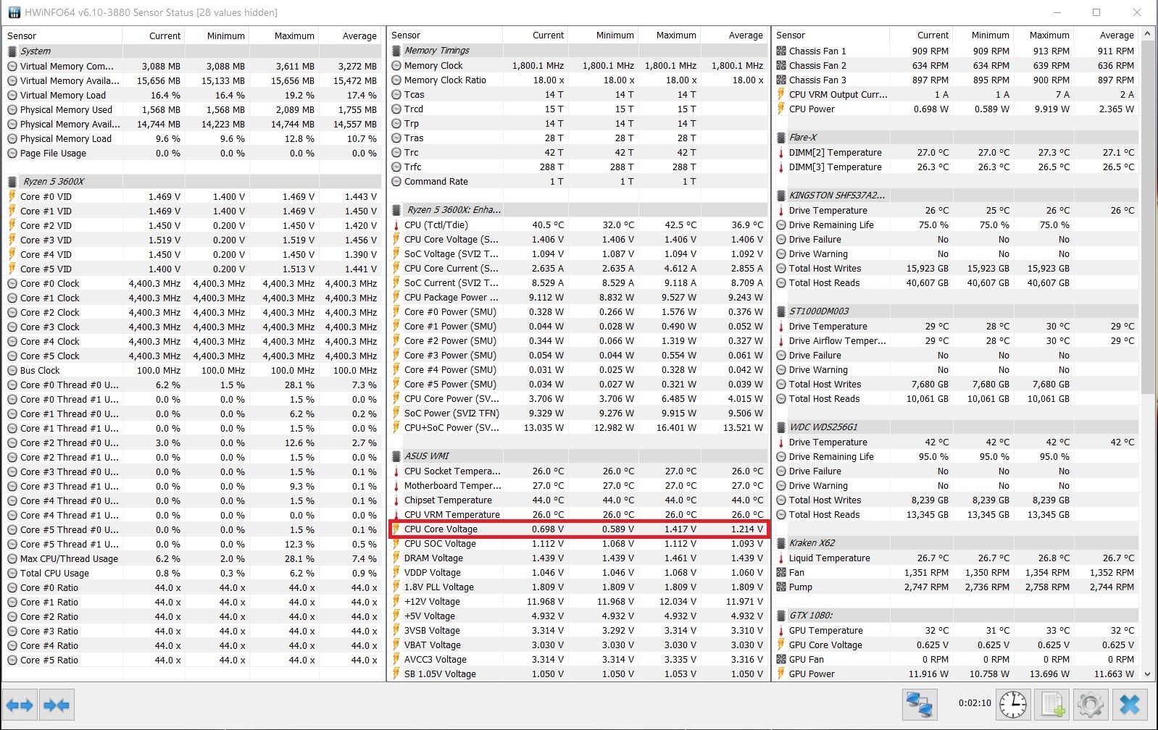This screenshot has width=1158, height=730.
Task: Open sensor settings gear icon
Action: coord(1090,705)
